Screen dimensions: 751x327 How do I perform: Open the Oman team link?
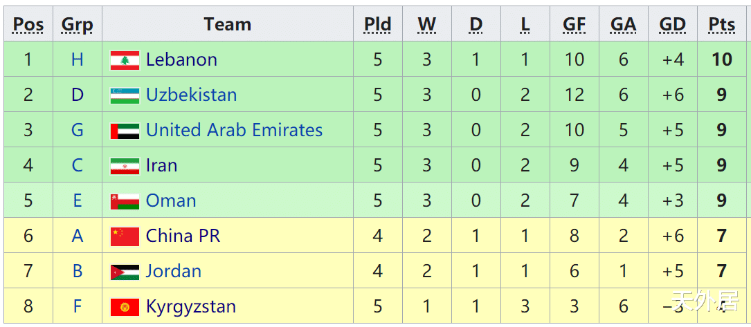(171, 201)
